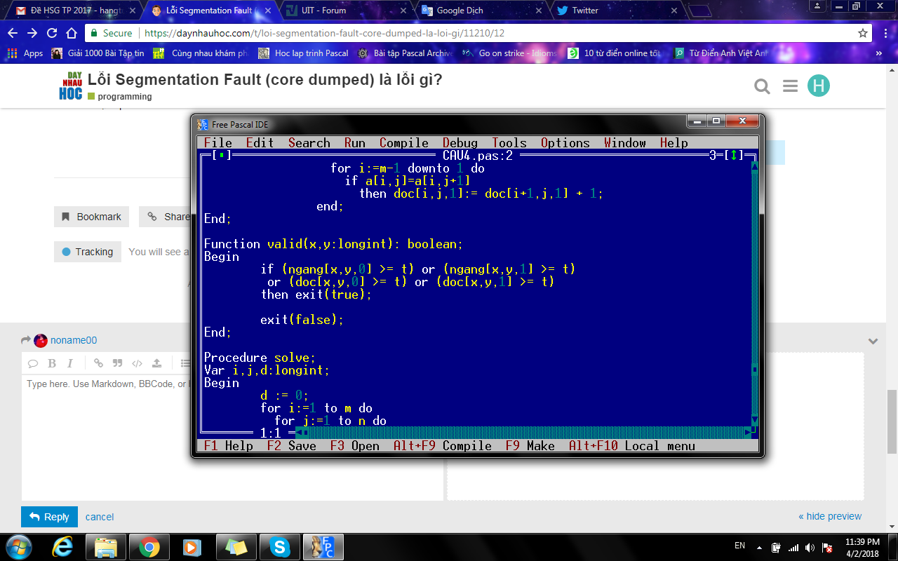Open the Tracking notification level dropdown
This screenshot has width=898, height=561.
coord(87,252)
